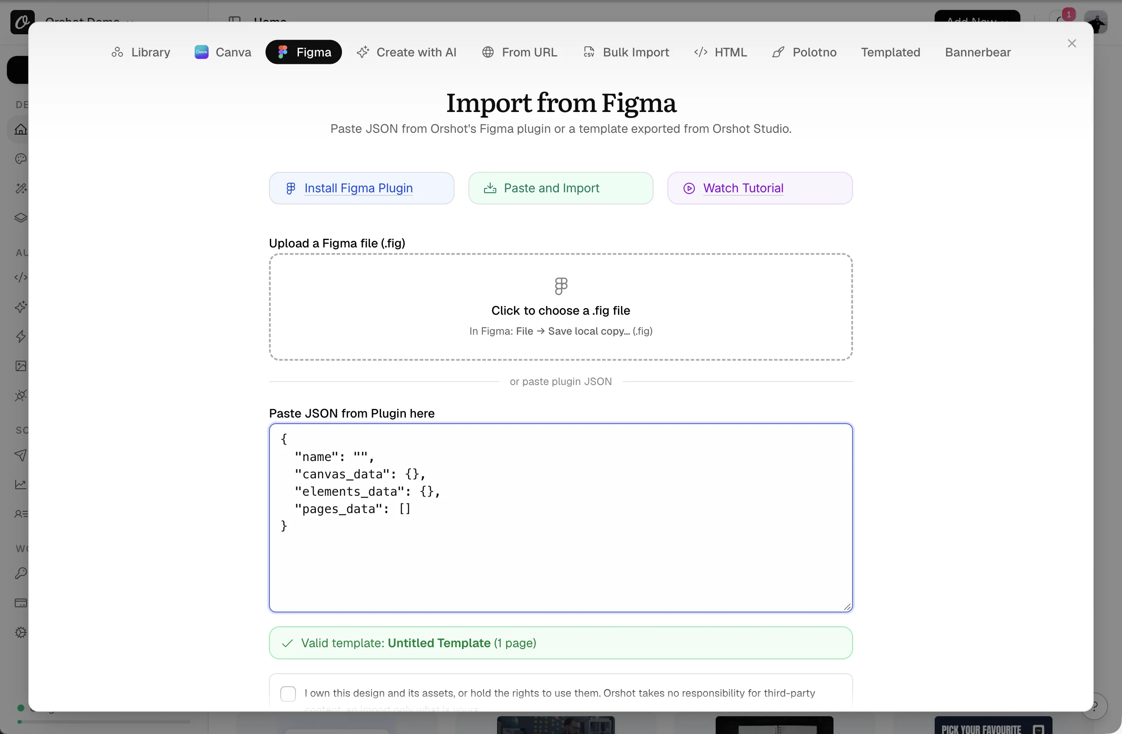Check the 'I own this design' checkbox
The width and height of the screenshot is (1122, 734).
[288, 694]
